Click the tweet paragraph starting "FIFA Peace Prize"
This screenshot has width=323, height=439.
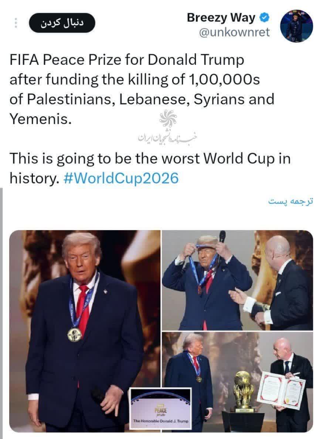pos(142,89)
